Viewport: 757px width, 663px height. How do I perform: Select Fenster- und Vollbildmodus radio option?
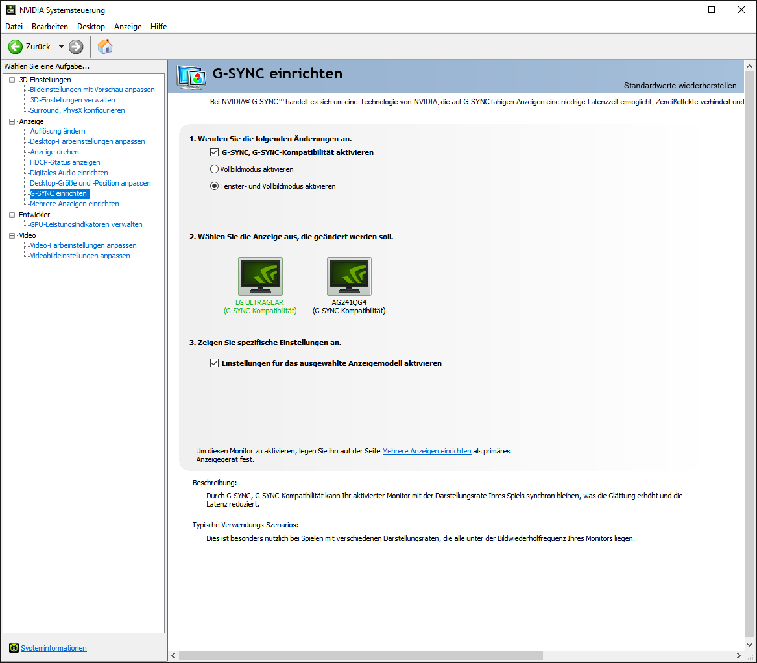click(214, 186)
